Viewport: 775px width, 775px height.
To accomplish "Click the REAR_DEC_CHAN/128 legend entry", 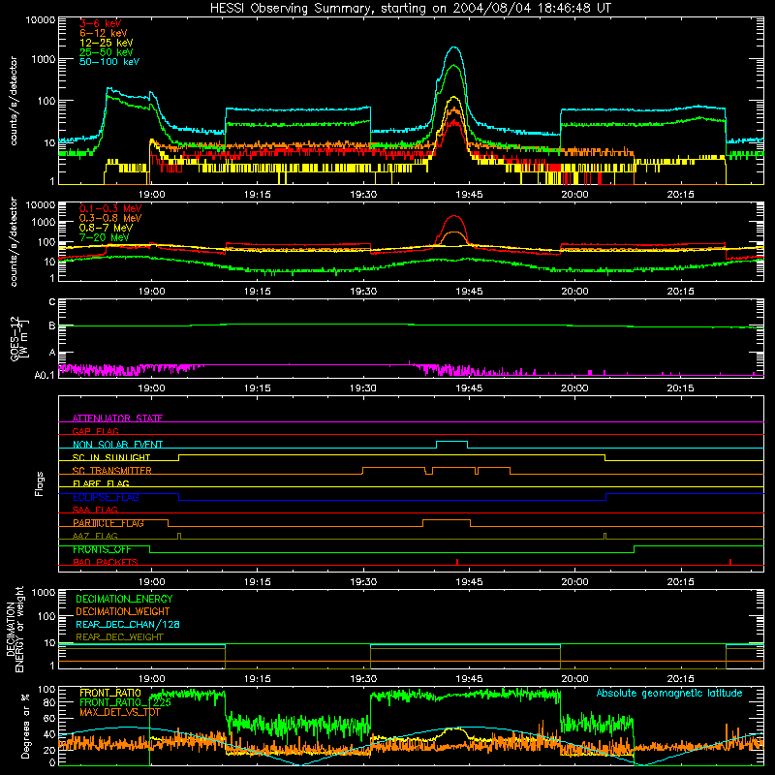I will tap(128, 624).
